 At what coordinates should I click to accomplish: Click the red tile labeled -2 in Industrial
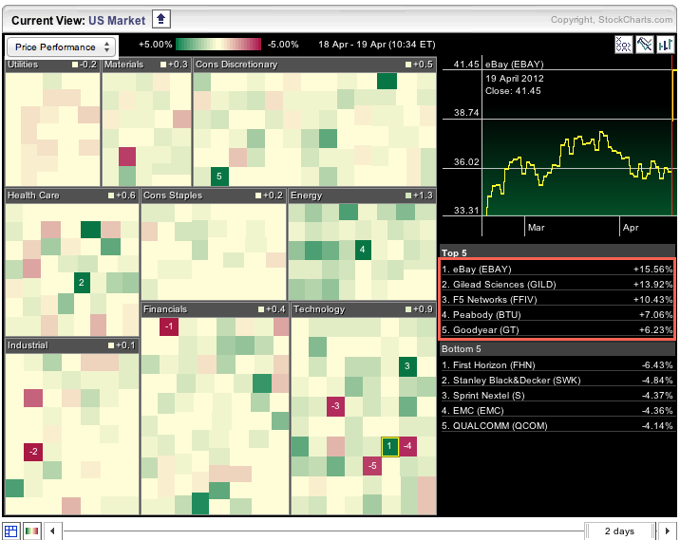pos(33,452)
